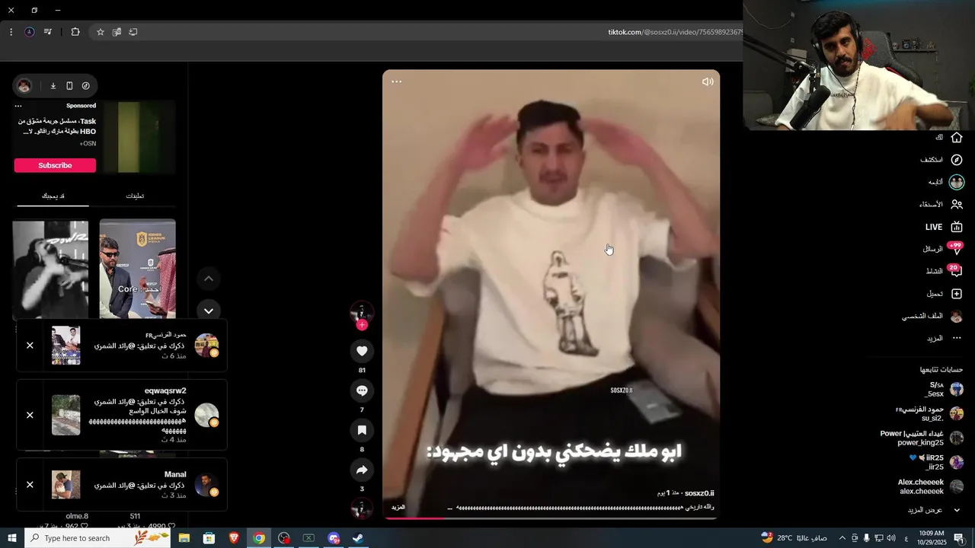Viewport: 975px width, 548px height.
Task: Follow the creator with red plus badge
Action: pyautogui.click(x=362, y=325)
